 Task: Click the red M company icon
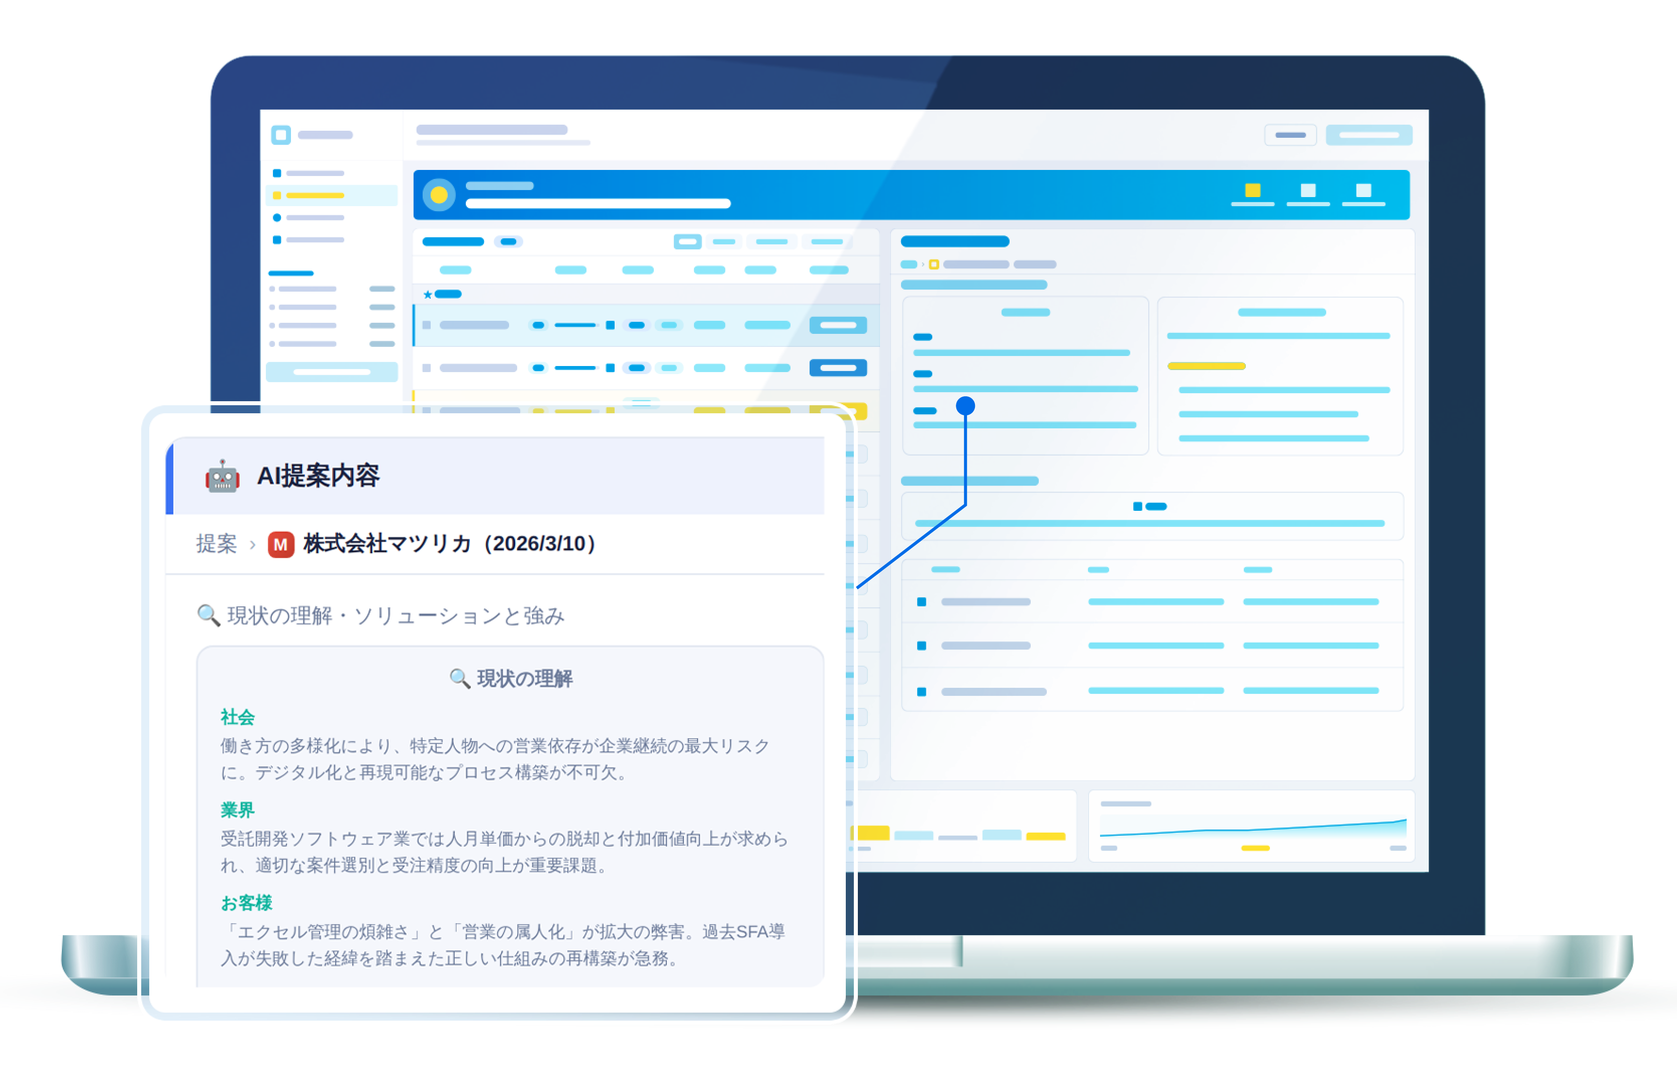tap(280, 544)
